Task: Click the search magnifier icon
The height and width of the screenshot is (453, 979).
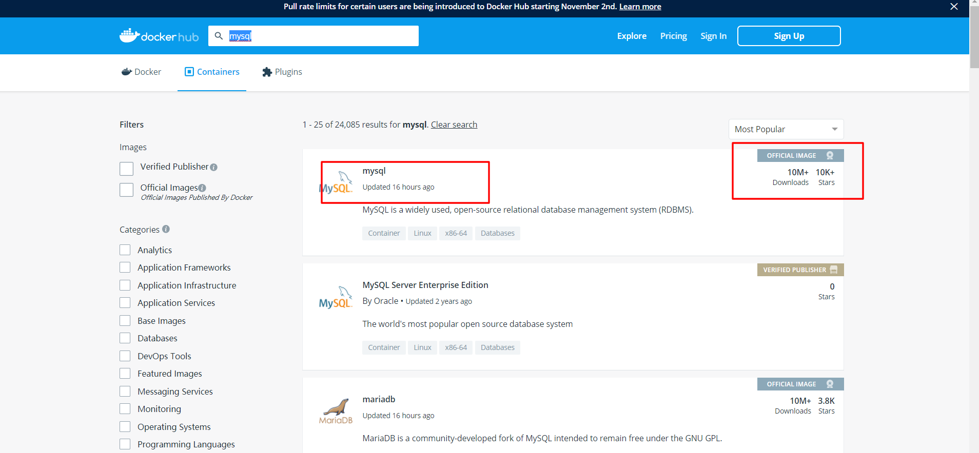Action: click(219, 36)
